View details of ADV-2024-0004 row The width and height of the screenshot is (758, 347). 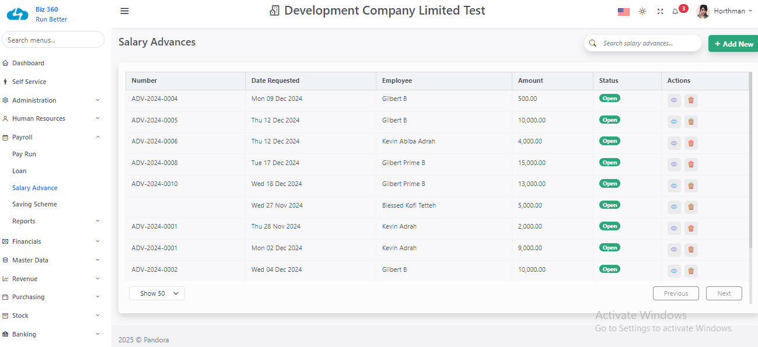[674, 100]
